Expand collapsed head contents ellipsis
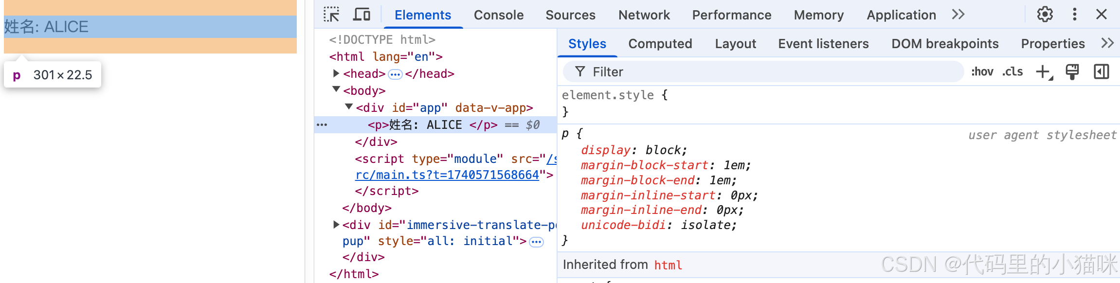This screenshot has height=283, width=1120. point(395,74)
